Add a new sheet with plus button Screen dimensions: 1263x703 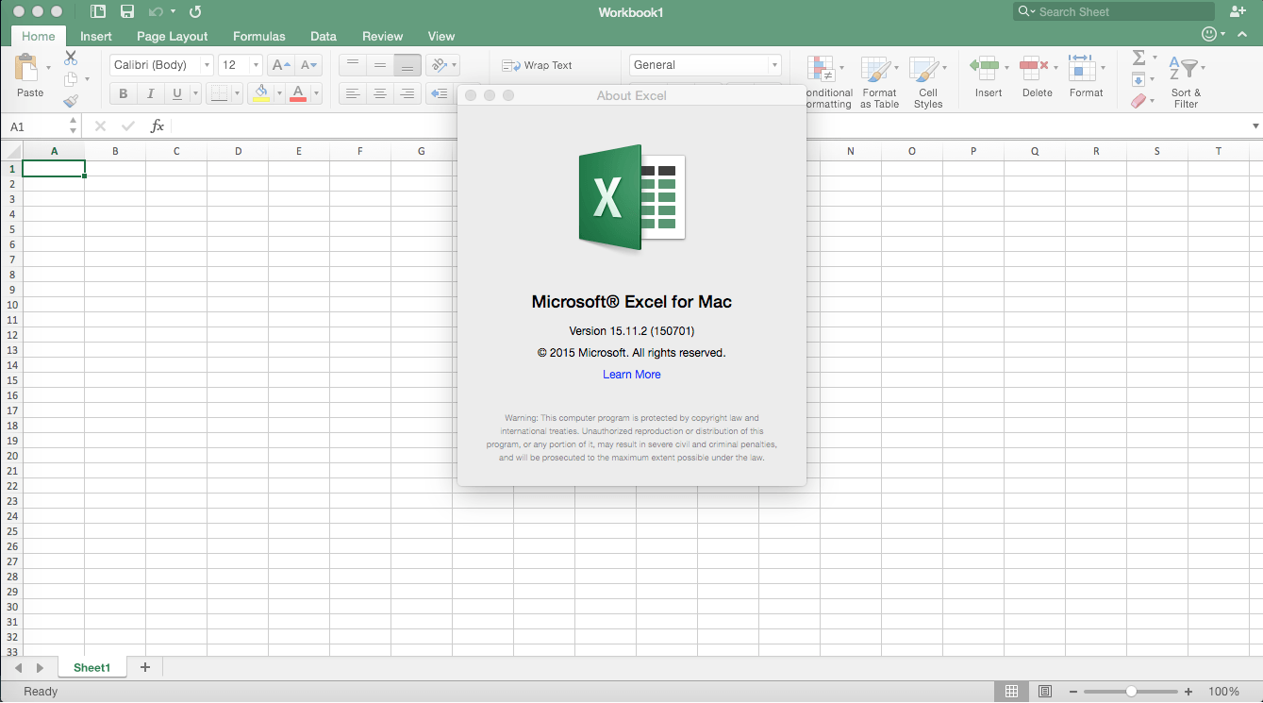[x=145, y=667]
